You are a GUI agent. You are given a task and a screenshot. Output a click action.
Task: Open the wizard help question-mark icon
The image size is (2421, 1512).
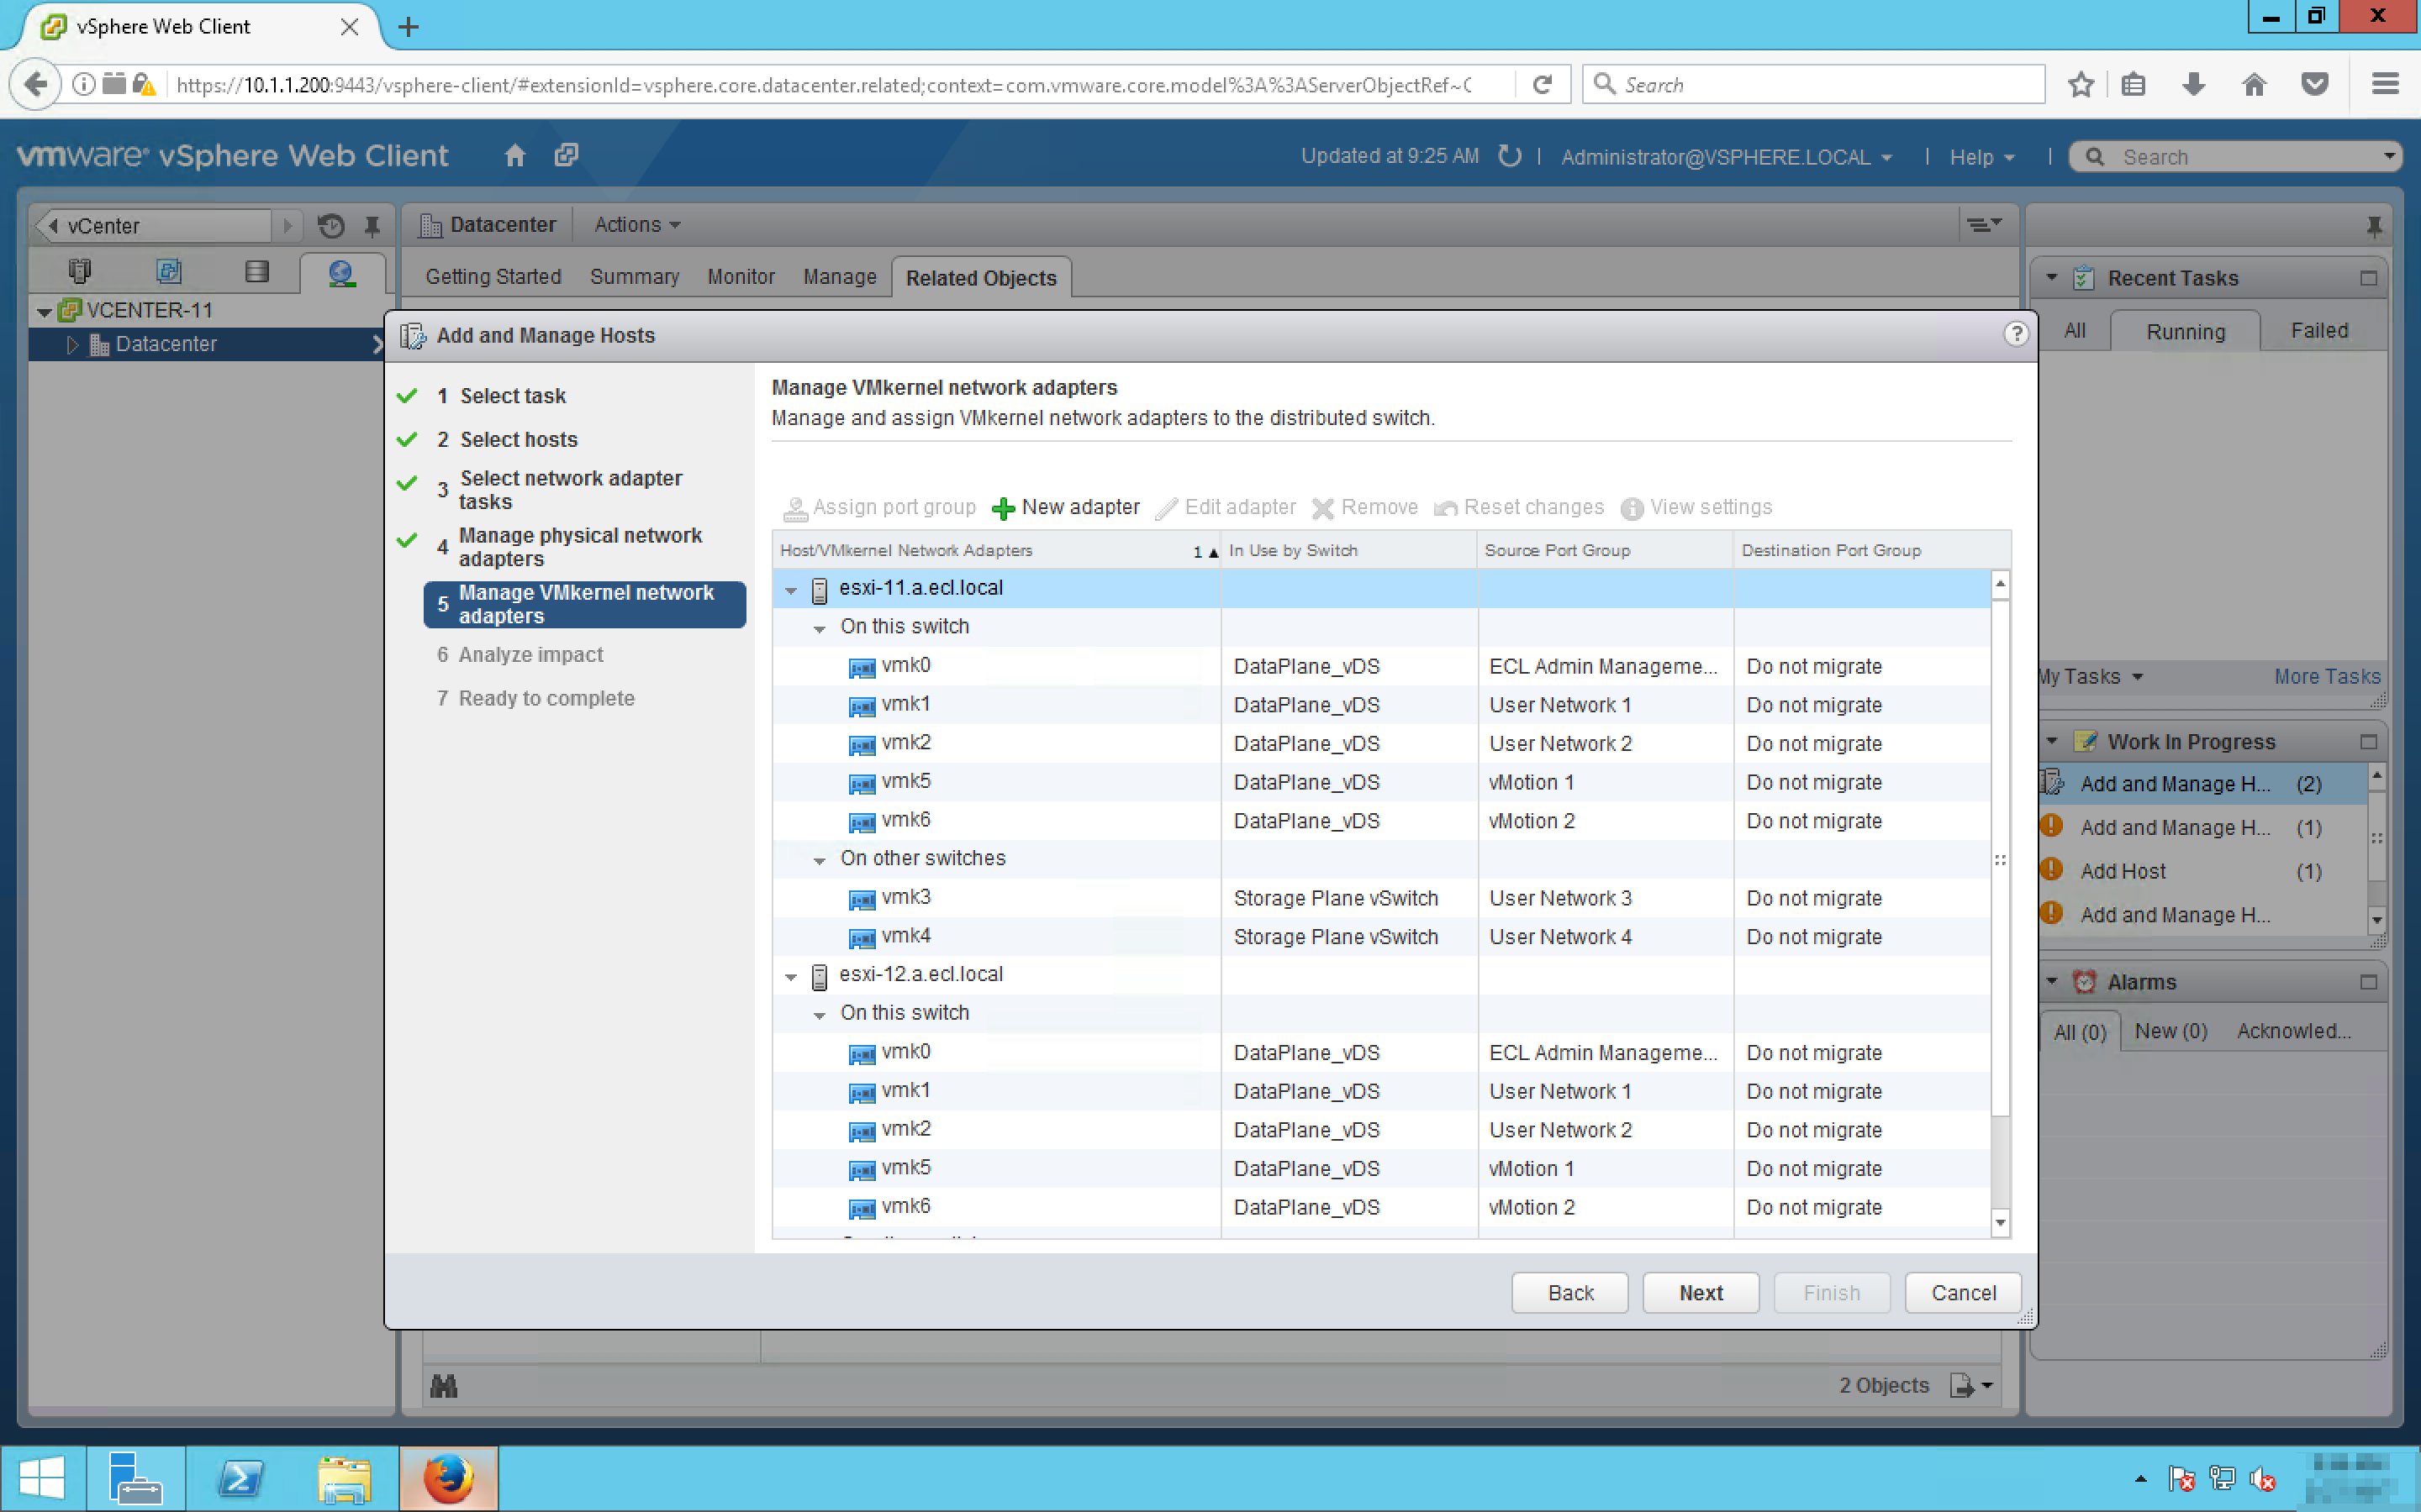2015,334
